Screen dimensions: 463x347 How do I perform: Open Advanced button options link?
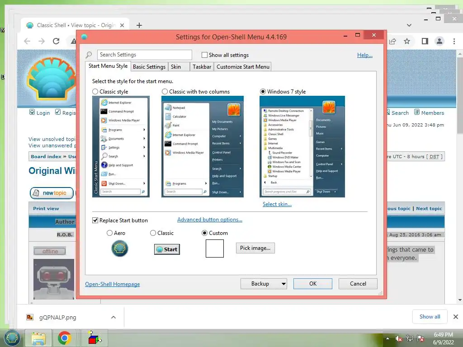tap(210, 220)
